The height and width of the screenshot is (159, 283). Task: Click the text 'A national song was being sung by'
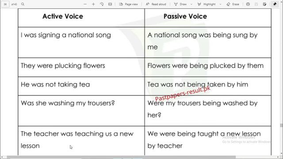[x=203, y=35]
